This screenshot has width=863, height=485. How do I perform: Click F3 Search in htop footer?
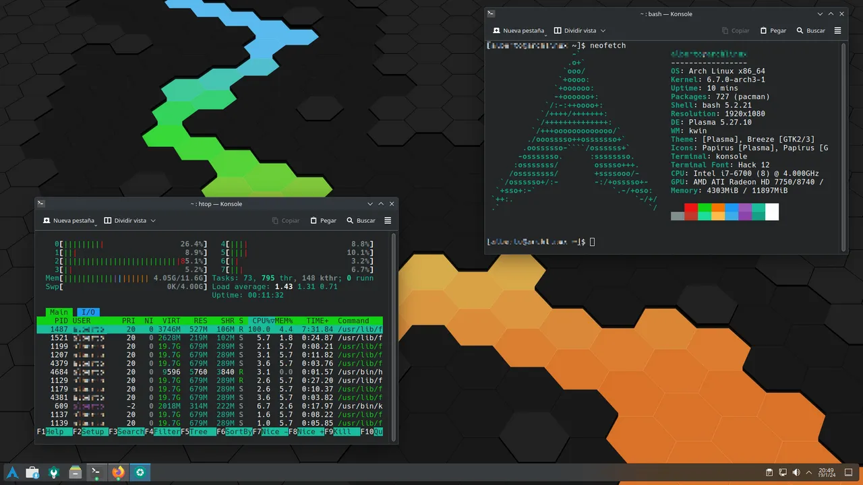[126, 431]
